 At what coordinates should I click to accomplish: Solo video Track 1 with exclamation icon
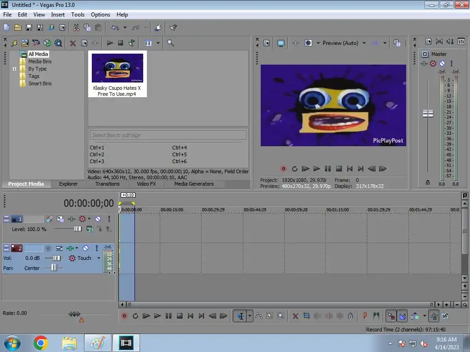click(109, 219)
